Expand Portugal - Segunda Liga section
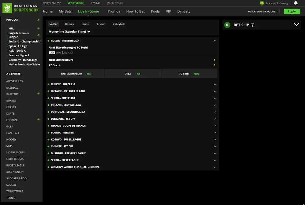This screenshot has width=305, height=205. coord(215,112)
